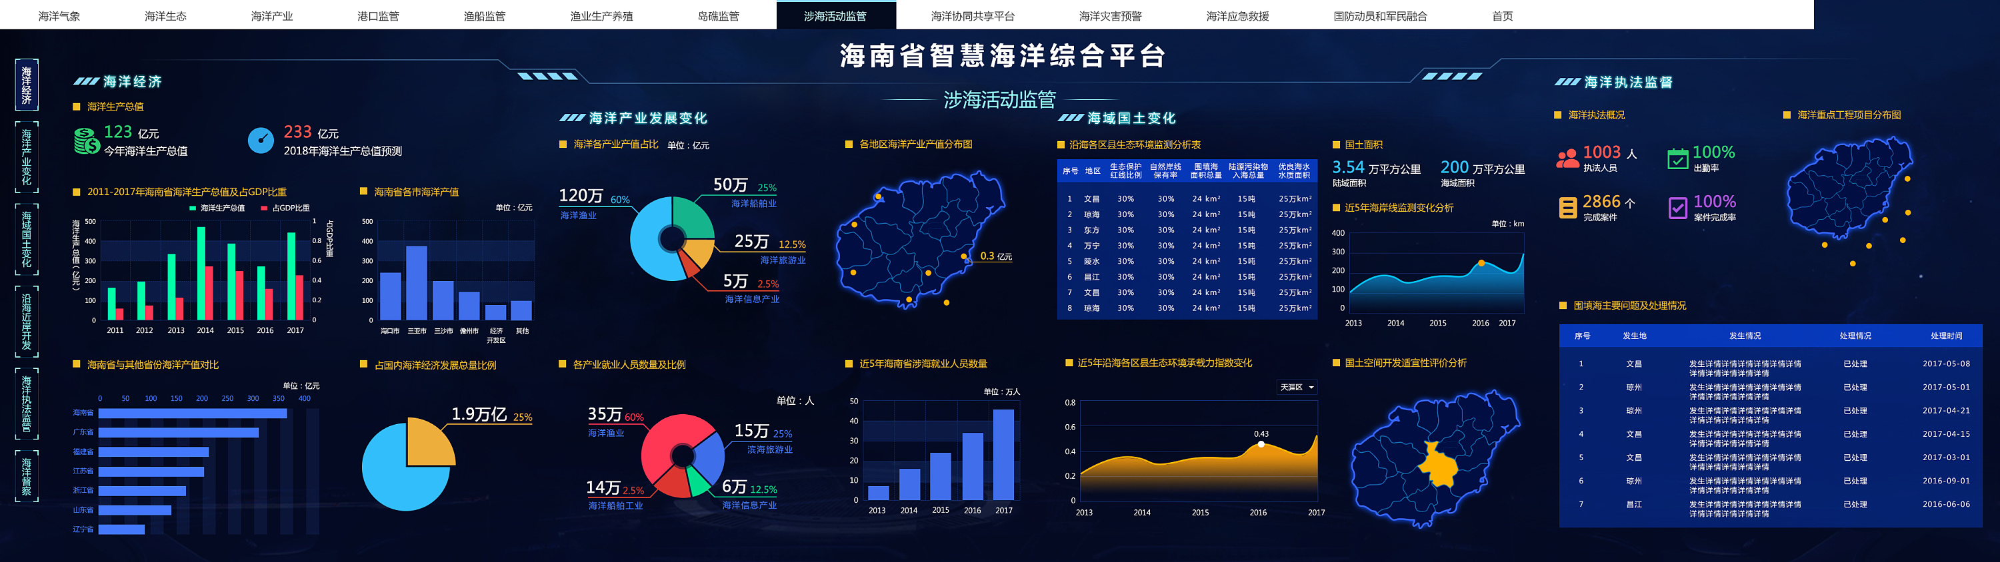Open the 海洋协同共享平台 navigation tab
The width and height of the screenshot is (2000, 562).
coord(973,16)
